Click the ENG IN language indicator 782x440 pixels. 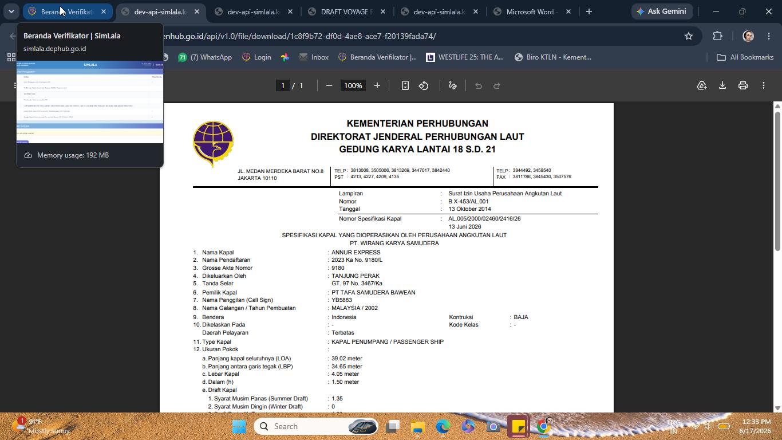tap(674, 426)
